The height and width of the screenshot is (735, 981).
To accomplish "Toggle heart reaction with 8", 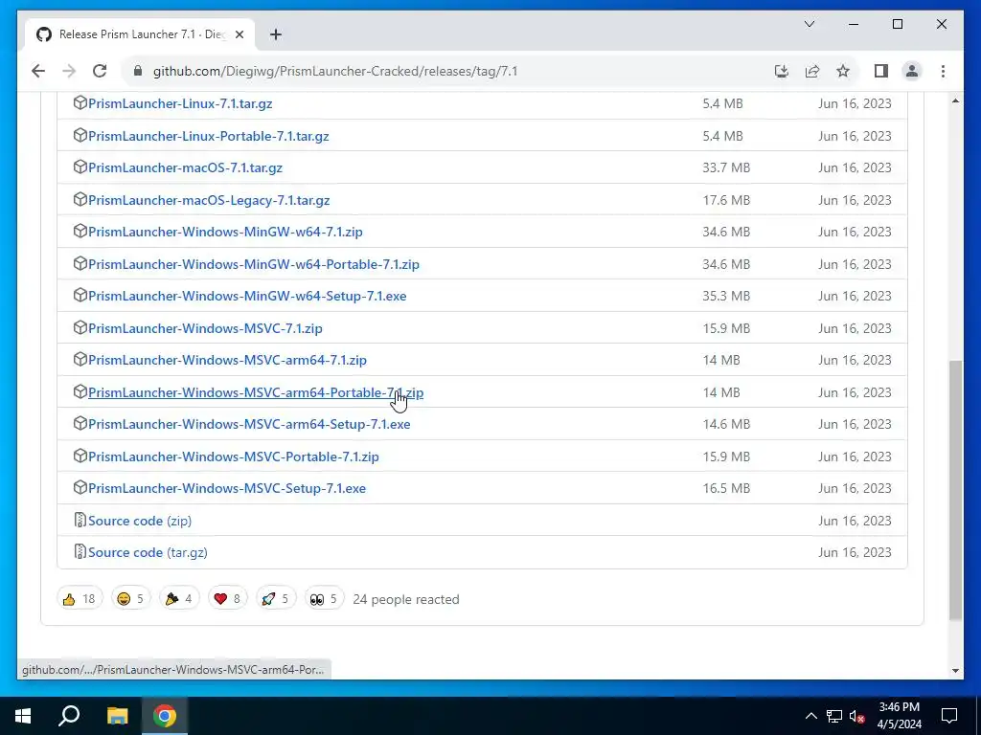I will click(x=227, y=599).
